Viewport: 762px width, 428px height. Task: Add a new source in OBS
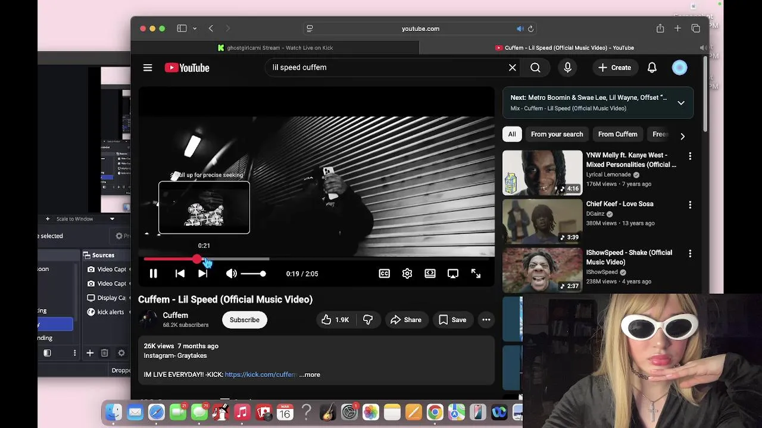point(90,353)
